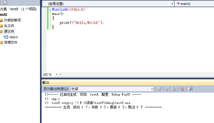The height and width of the screenshot is (123, 214).
Task: Click the 已启动生成 output line
Action: coord(93,94)
